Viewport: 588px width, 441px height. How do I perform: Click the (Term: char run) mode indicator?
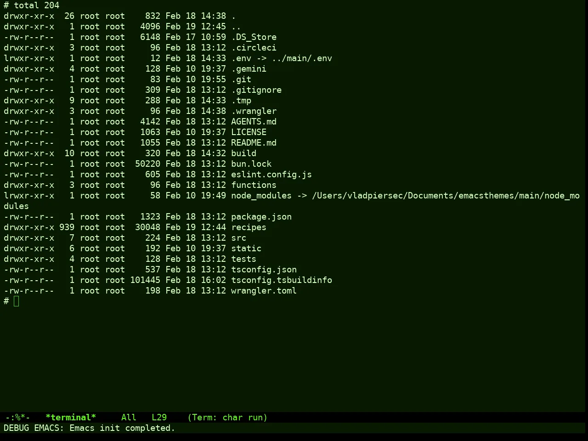pyautogui.click(x=227, y=417)
